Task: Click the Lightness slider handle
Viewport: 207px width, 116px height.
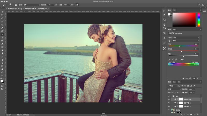Action: (x=183, y=56)
